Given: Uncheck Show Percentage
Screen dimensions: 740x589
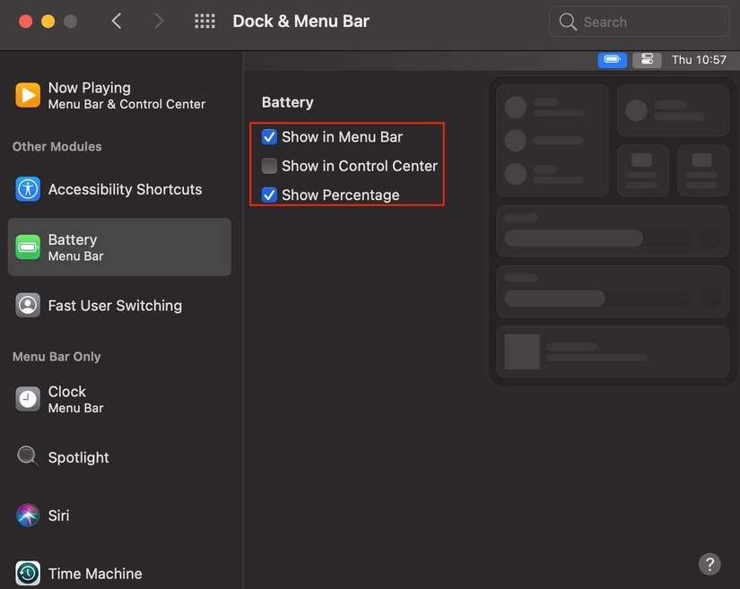Looking at the screenshot, I should point(269,195).
